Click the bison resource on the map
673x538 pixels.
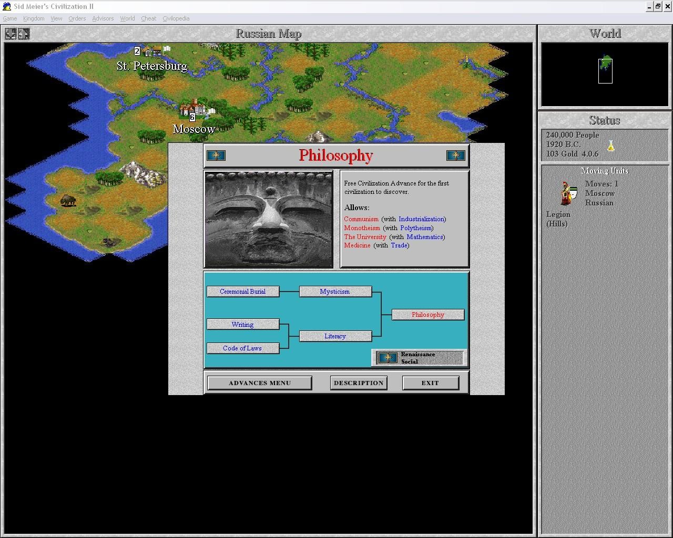(68, 200)
